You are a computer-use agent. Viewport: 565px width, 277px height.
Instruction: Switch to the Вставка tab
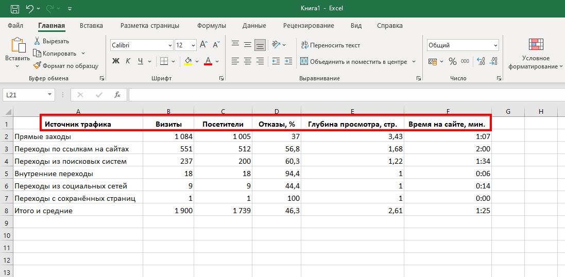[91, 26]
